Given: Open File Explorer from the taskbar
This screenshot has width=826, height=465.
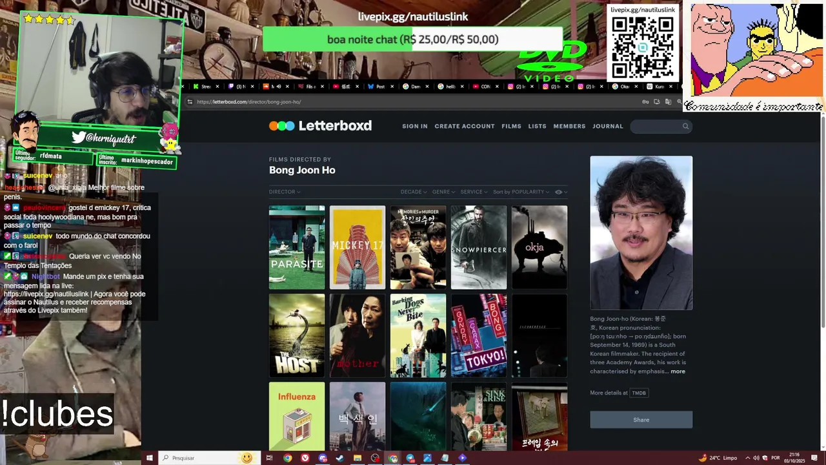Looking at the screenshot, I should (x=358, y=458).
